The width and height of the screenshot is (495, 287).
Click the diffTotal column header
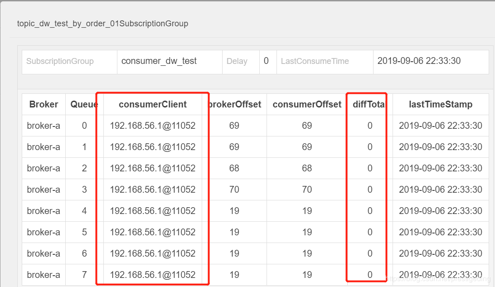coord(369,104)
